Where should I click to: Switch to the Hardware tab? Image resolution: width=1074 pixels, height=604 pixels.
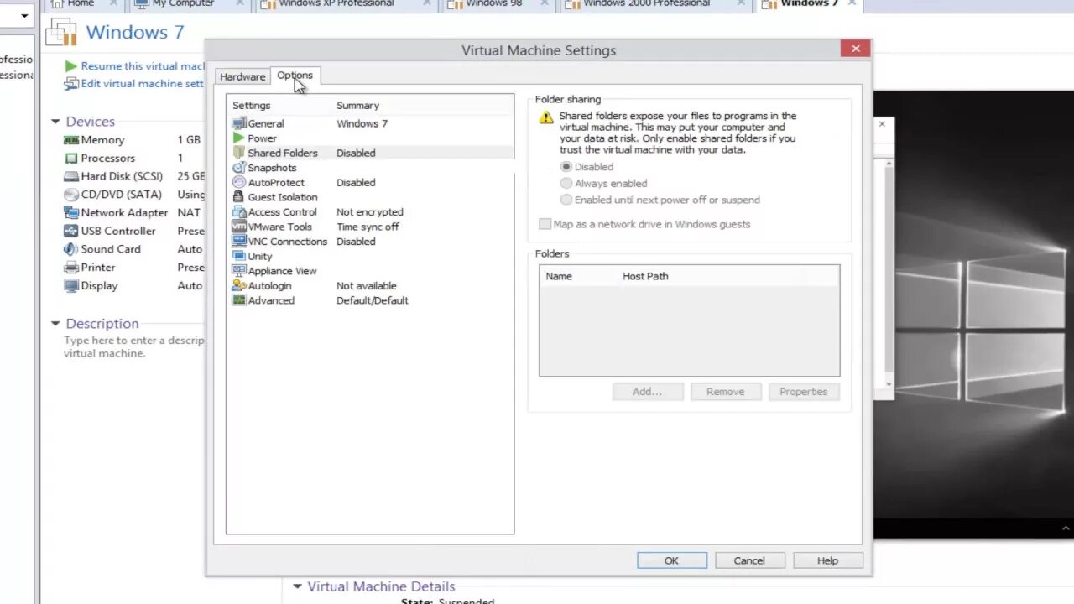pos(242,76)
